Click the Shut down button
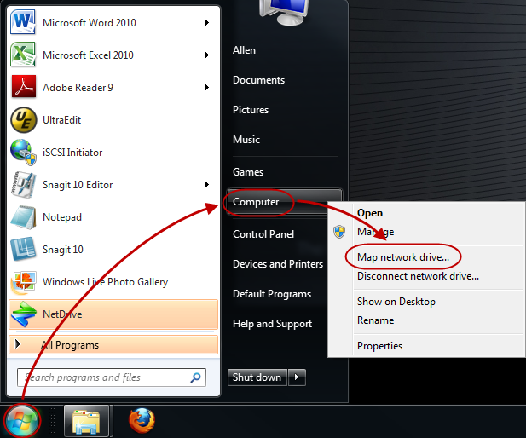 pyautogui.click(x=257, y=377)
